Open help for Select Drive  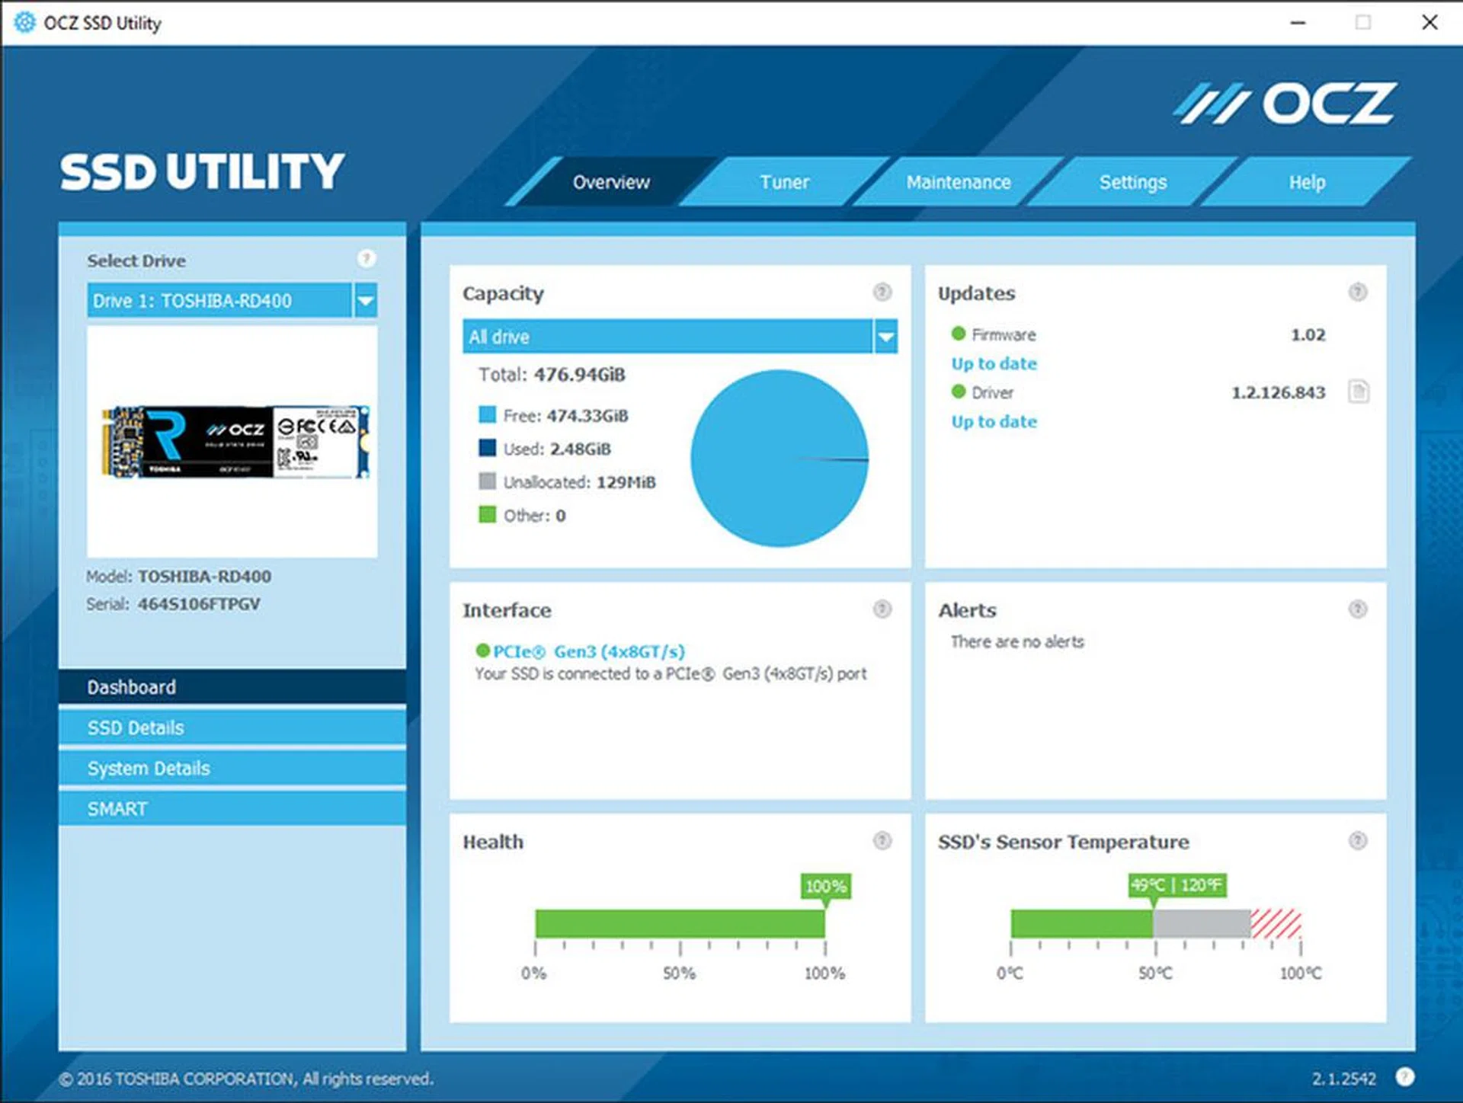point(368,259)
